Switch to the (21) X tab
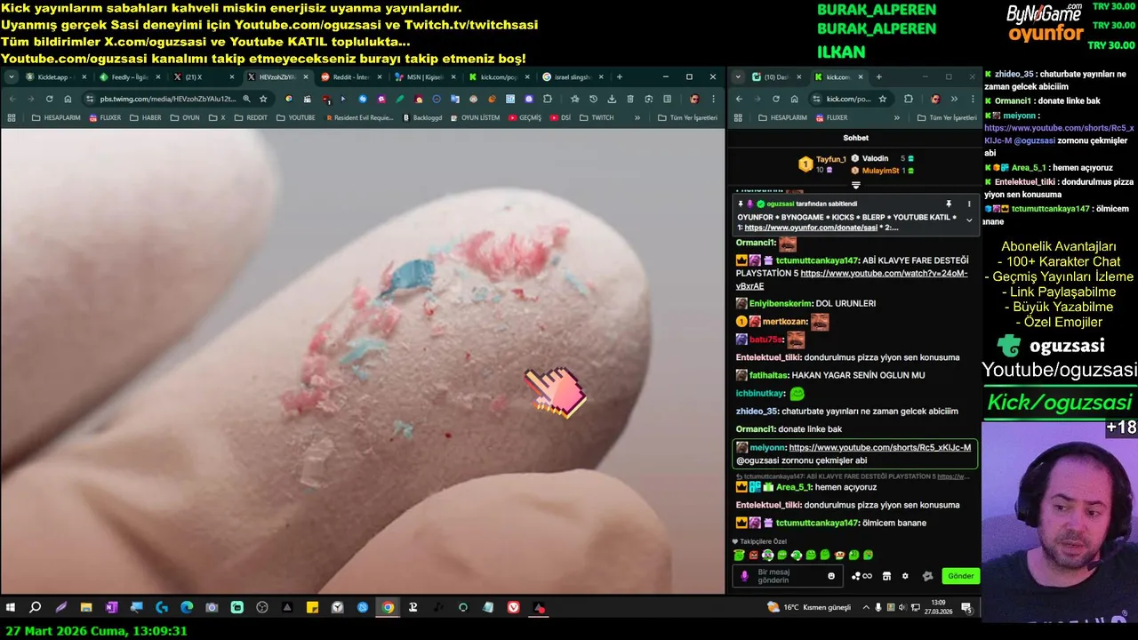Viewport: 1138px width, 640px height. coord(203,77)
